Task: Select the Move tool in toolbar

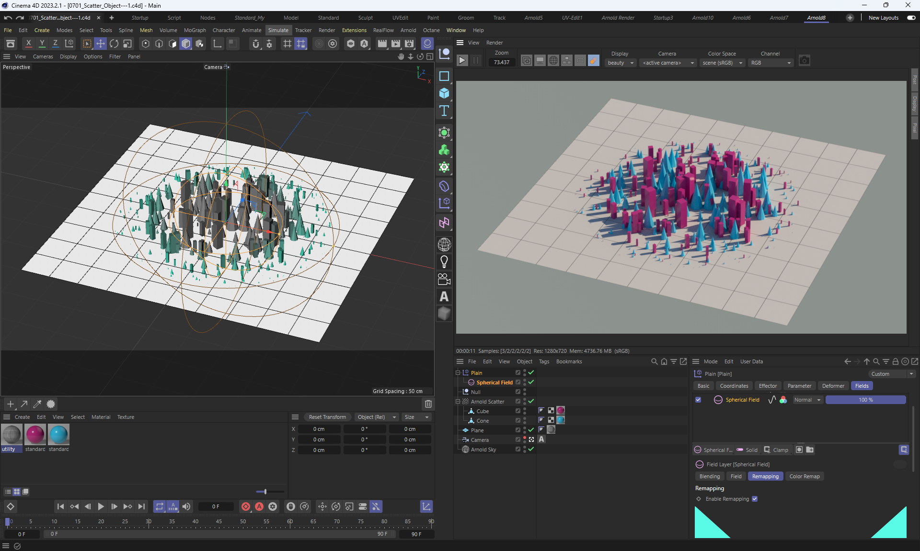Action: click(x=101, y=44)
